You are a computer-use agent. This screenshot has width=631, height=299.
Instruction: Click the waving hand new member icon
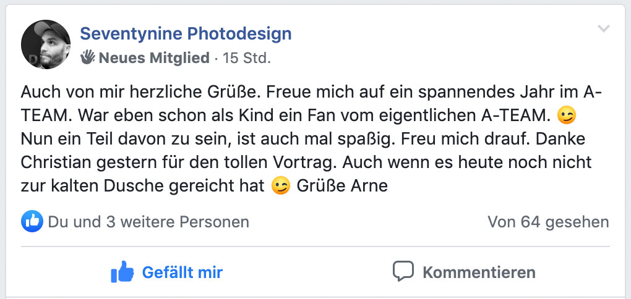pos(88,58)
